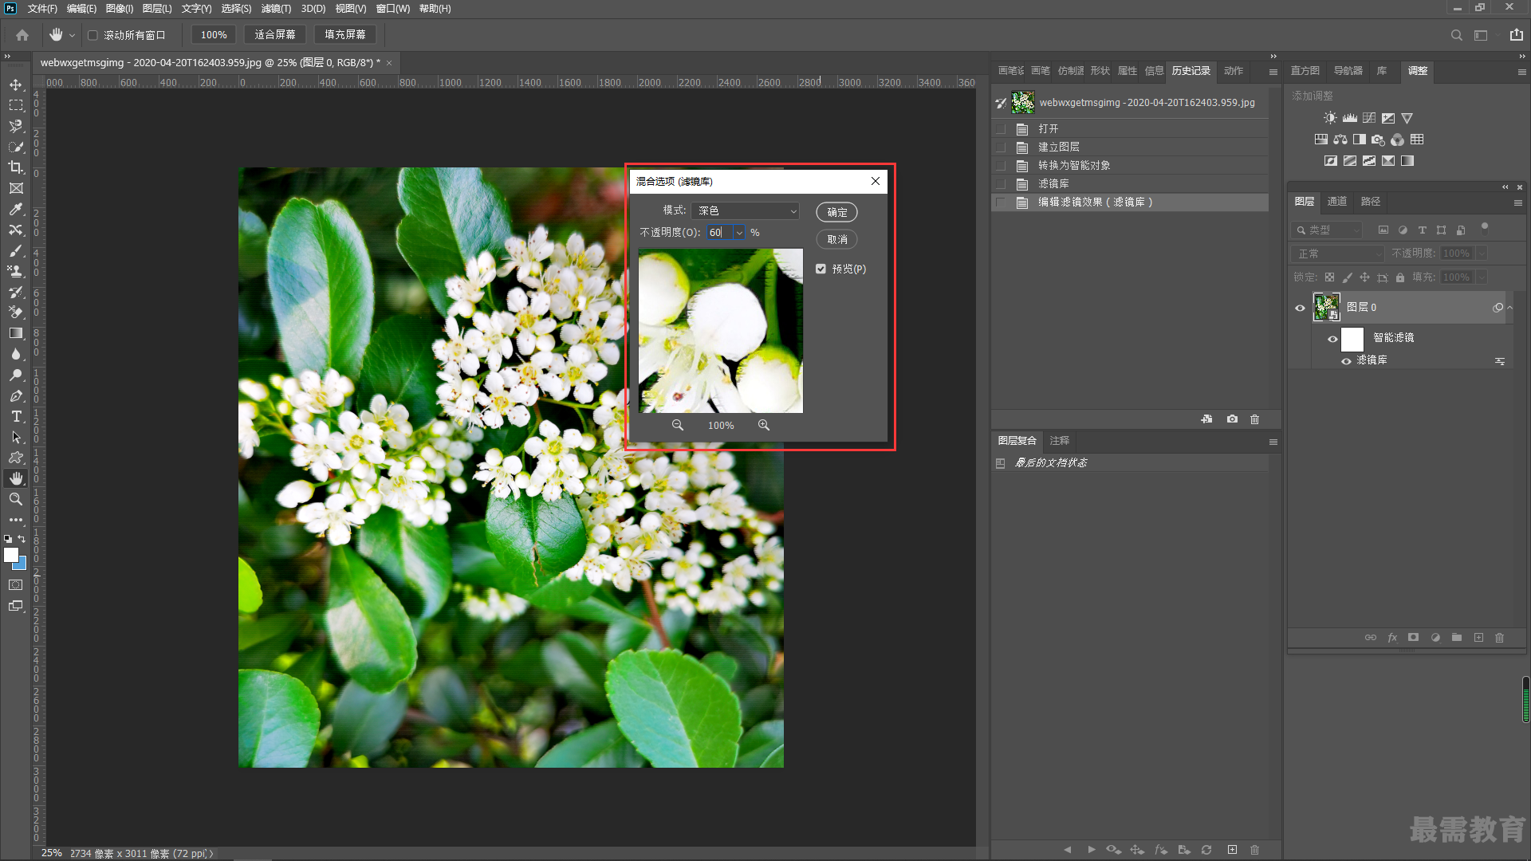1531x861 pixels.
Task: Toggle 智能滤镜 visibility eye
Action: coord(1332,339)
